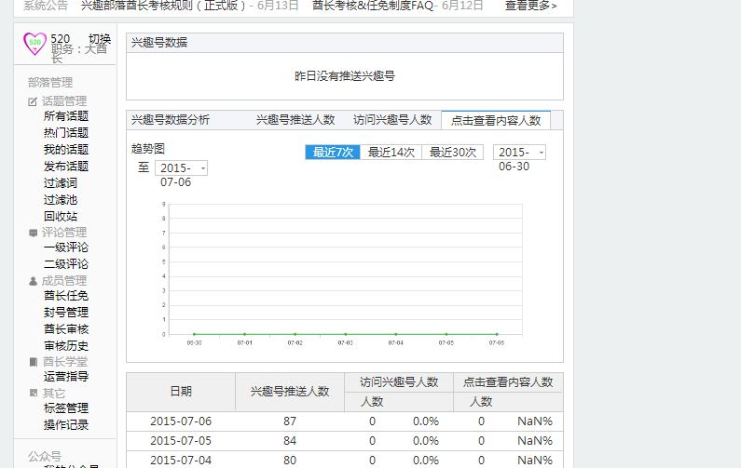The width and height of the screenshot is (741, 468).
Task: Click 切换 to switch tribe
Action: [100, 39]
